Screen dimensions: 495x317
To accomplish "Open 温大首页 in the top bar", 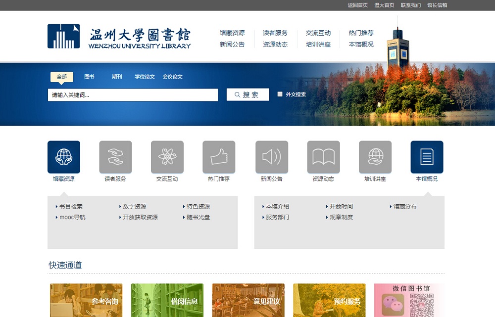I will 384,5.
